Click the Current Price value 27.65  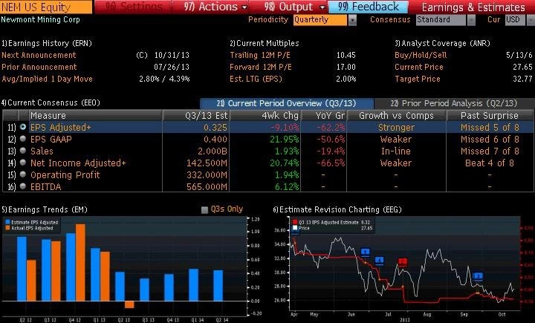point(522,67)
